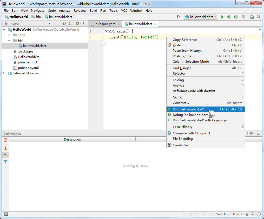Switch to pubspec.yaml tab
The height and width of the screenshot is (219, 264).
[105, 24]
